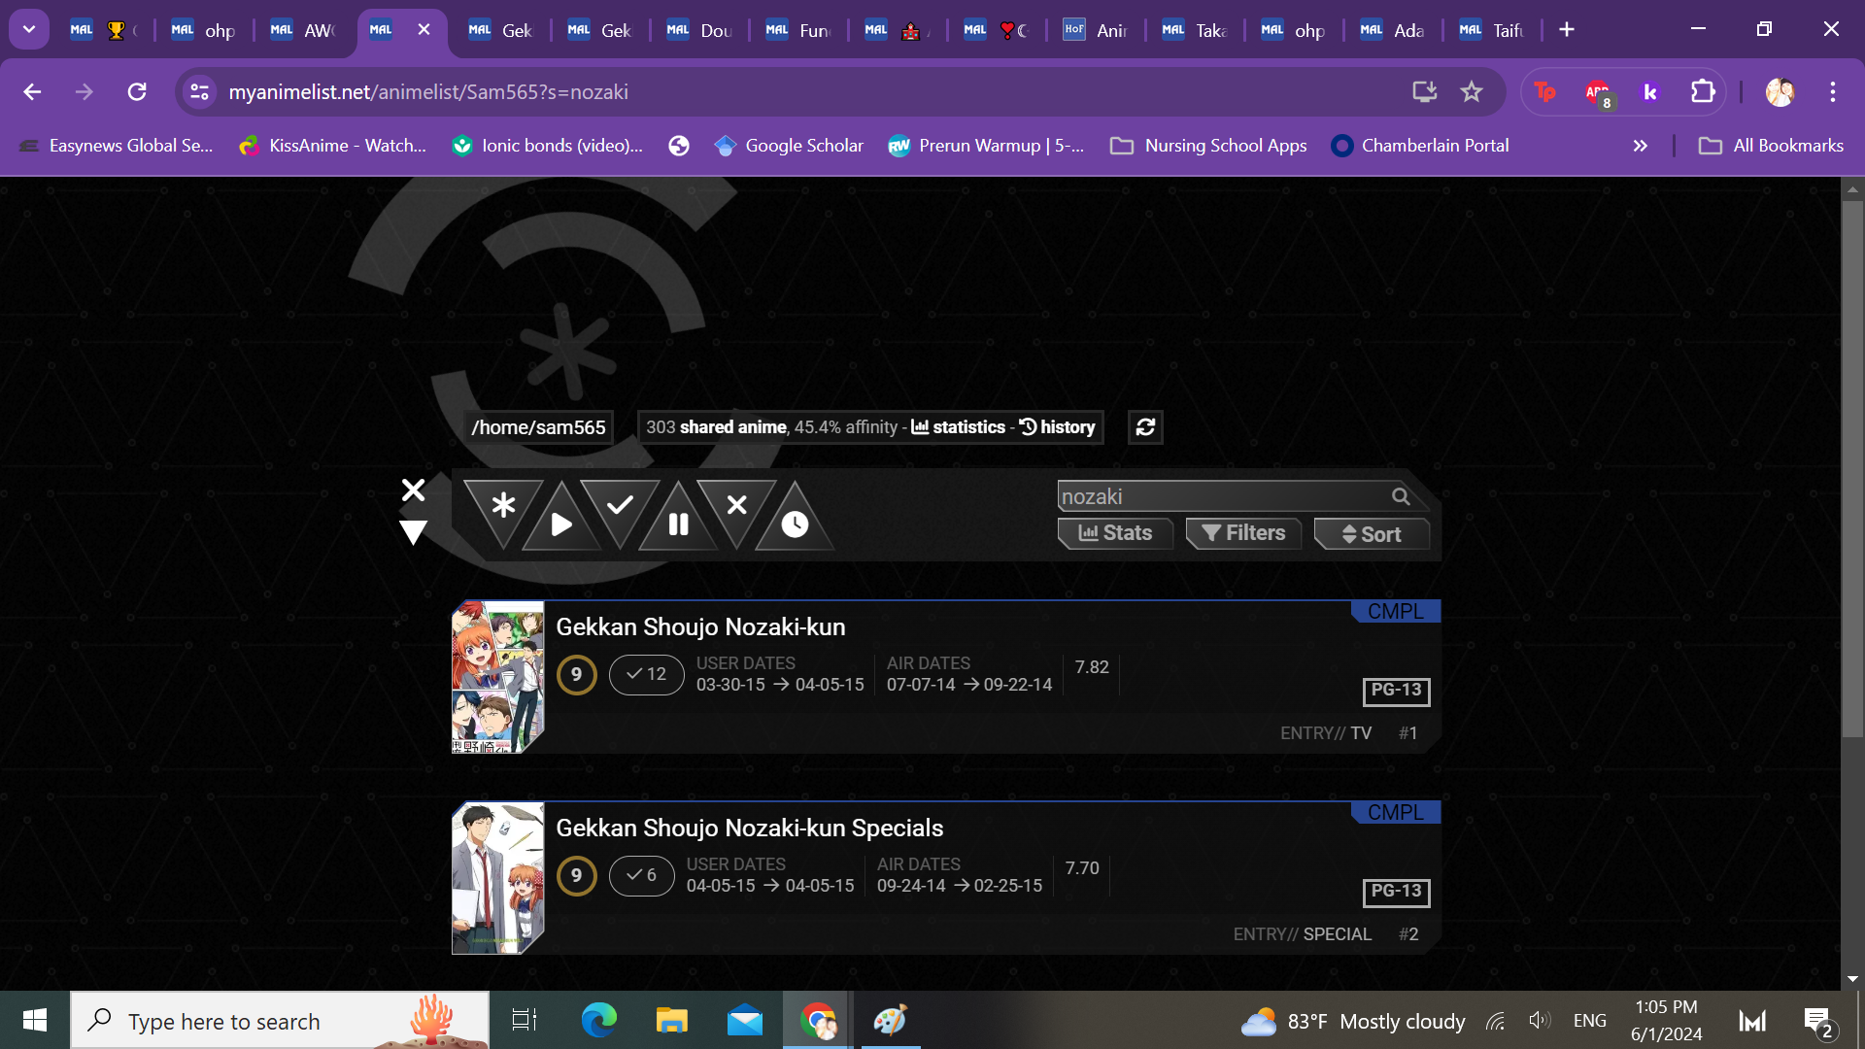The image size is (1865, 1049).
Task: Show the Completed checkmark filter
Action: (620, 505)
